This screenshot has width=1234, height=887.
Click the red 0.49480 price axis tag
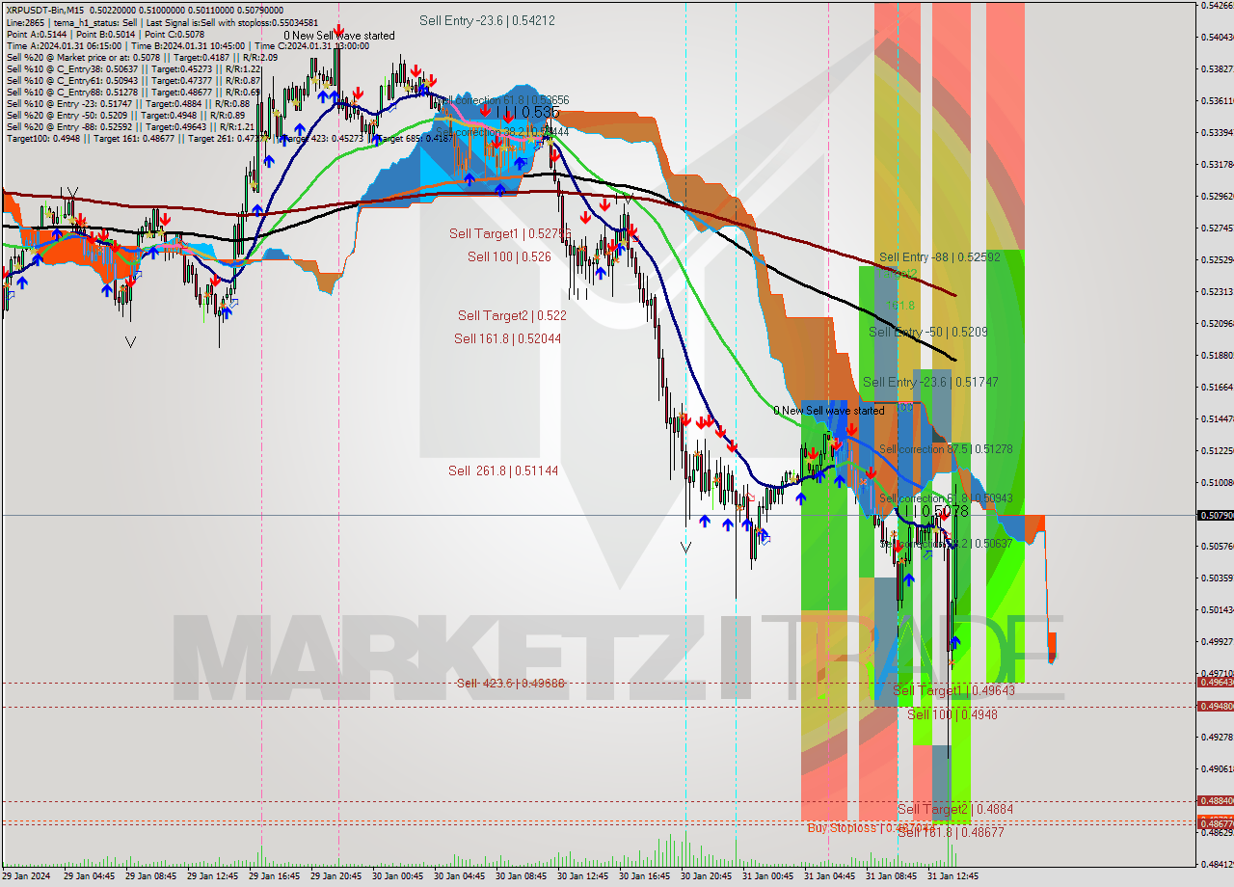(1215, 706)
